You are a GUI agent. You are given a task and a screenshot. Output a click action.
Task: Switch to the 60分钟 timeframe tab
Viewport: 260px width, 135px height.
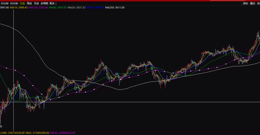[x=14, y=4]
